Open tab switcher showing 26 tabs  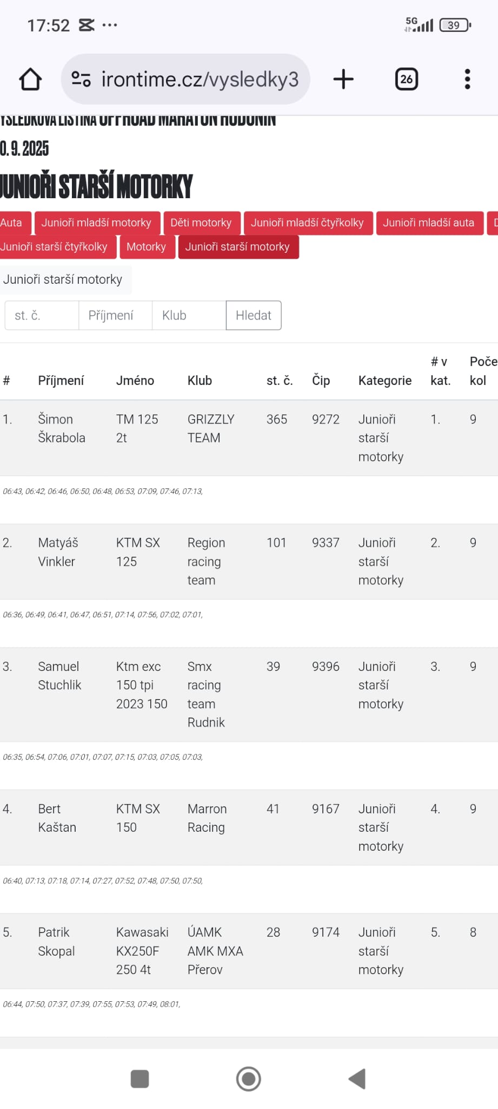click(406, 79)
